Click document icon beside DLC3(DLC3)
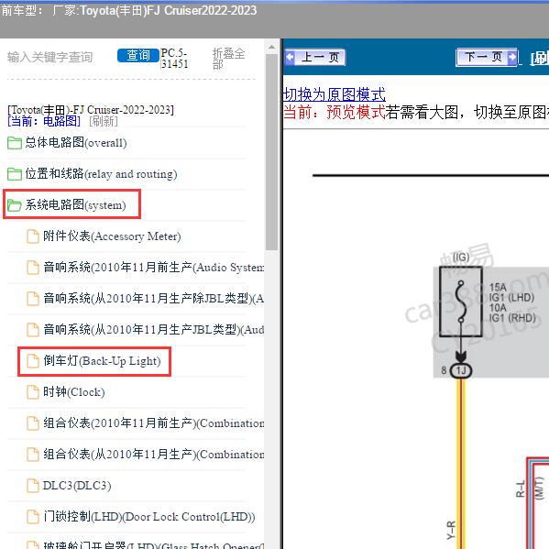This screenshot has width=549, height=549. (x=33, y=486)
